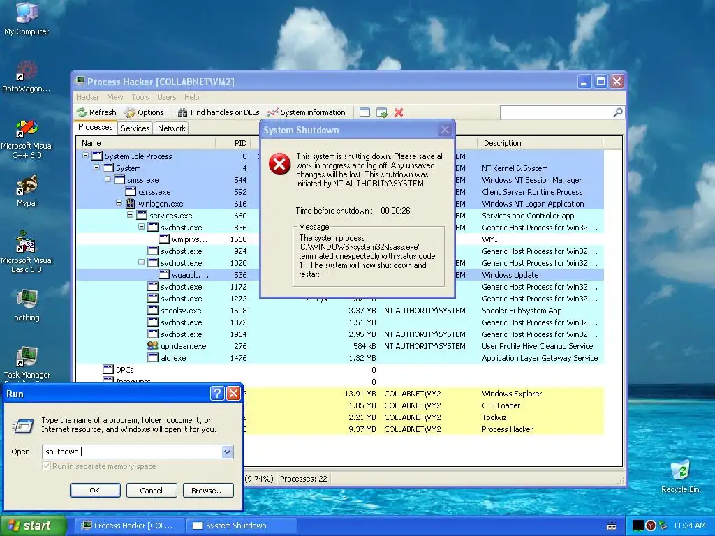715x536 pixels.
Task: Click the Open text field in Run
Action: coord(132,452)
